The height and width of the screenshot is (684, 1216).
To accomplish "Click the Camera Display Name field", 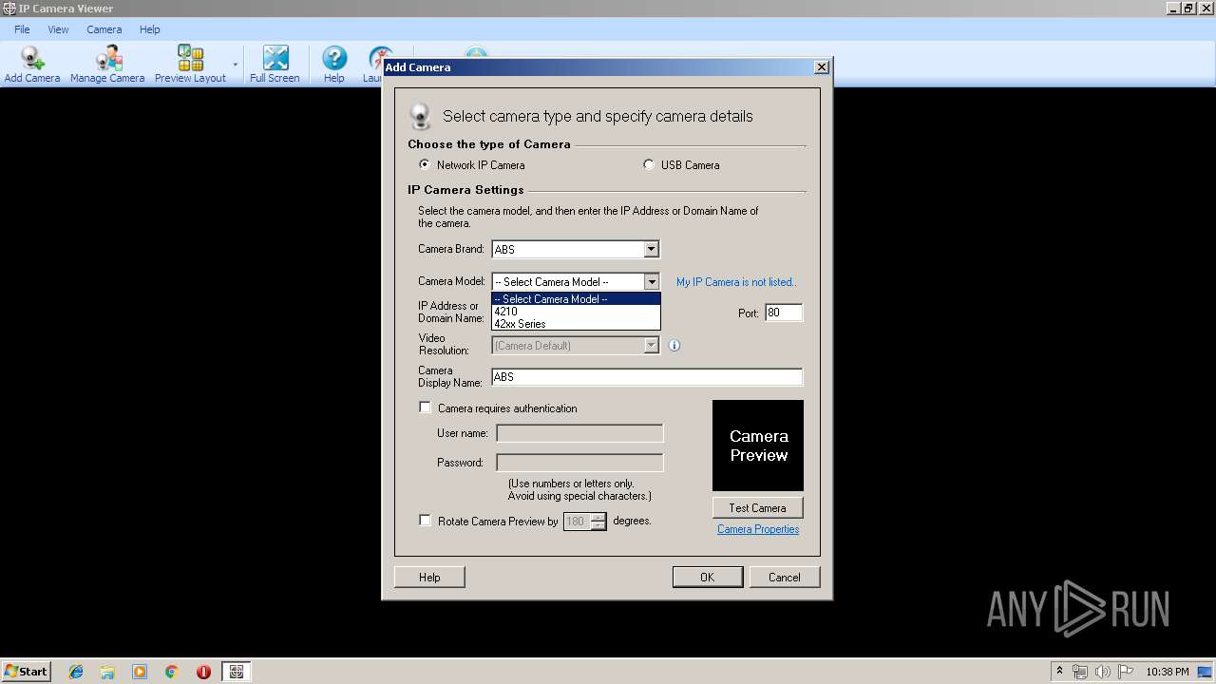I will click(x=647, y=377).
